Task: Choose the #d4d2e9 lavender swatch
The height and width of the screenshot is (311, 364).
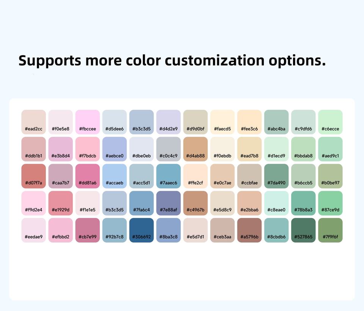Action: pos(168,122)
